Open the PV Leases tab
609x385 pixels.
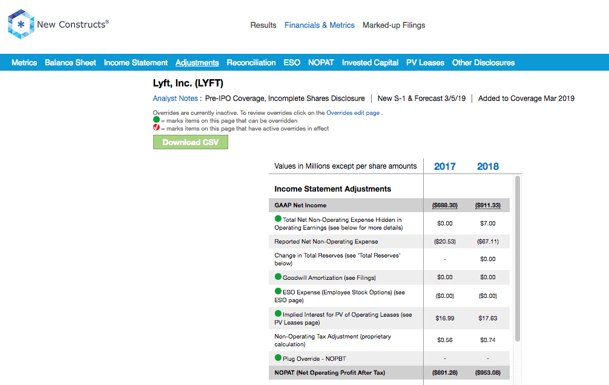[426, 62]
